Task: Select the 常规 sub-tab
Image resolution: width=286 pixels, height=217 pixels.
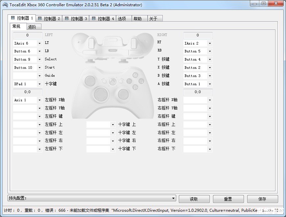Action: coord(18,26)
